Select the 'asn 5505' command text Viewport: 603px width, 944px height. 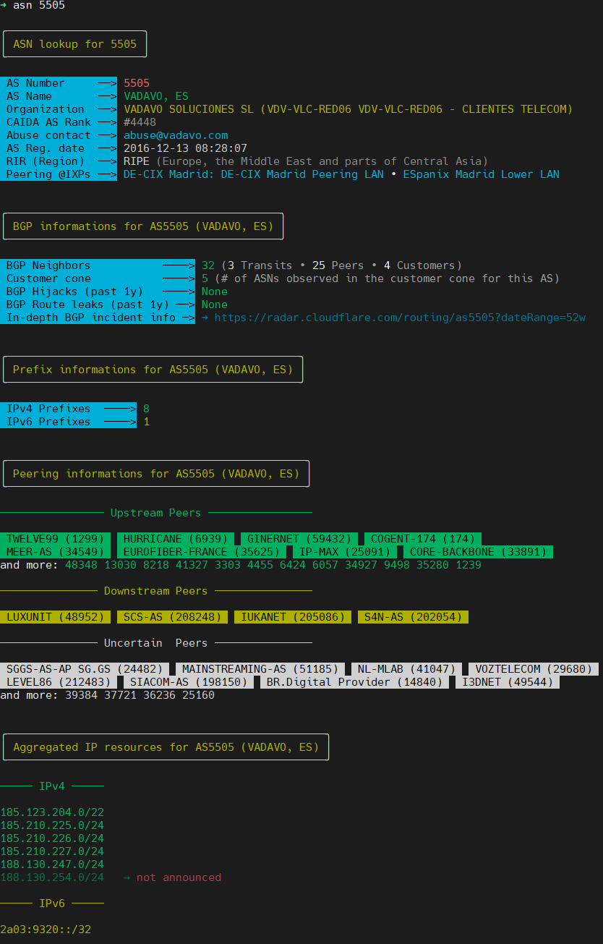pyautogui.click(x=39, y=5)
